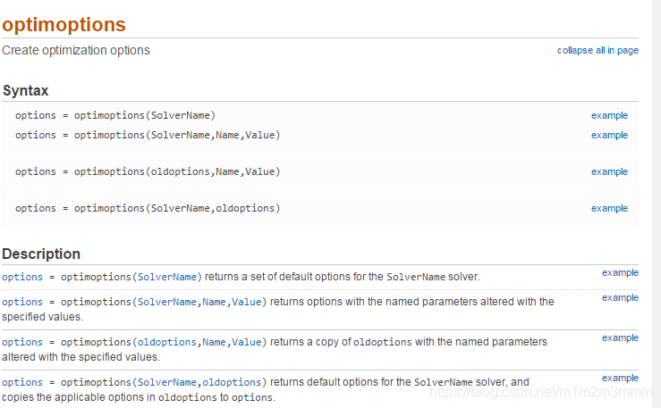Click "oldoptions" argument link in last description row

tap(232, 382)
